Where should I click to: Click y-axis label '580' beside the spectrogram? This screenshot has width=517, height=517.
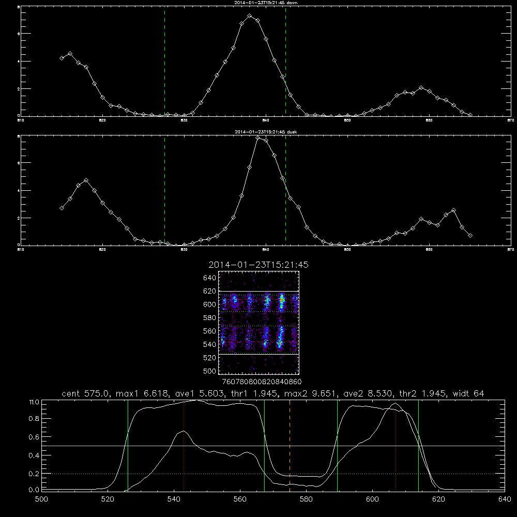point(210,318)
